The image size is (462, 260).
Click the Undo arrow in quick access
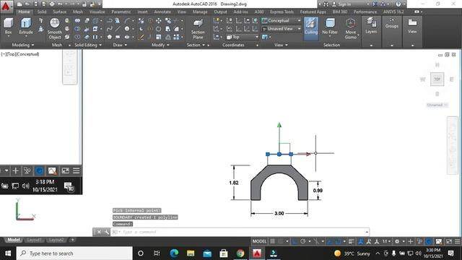(x=60, y=4)
